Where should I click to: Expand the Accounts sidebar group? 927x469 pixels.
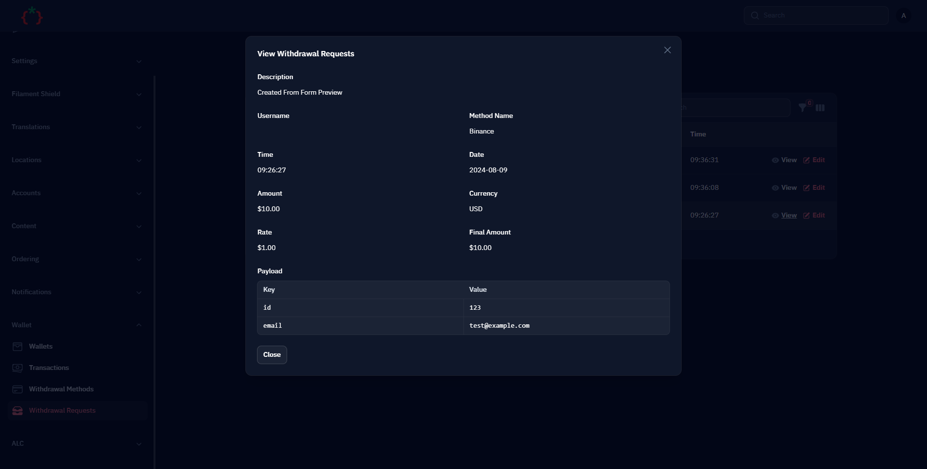[77, 193]
